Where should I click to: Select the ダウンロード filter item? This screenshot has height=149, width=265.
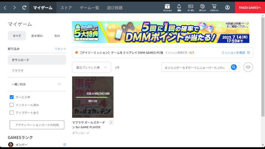point(37,60)
